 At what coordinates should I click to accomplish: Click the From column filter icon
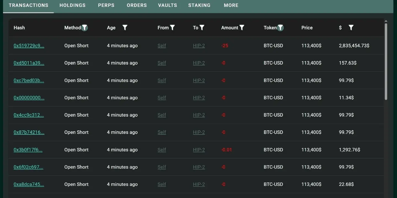(x=172, y=28)
